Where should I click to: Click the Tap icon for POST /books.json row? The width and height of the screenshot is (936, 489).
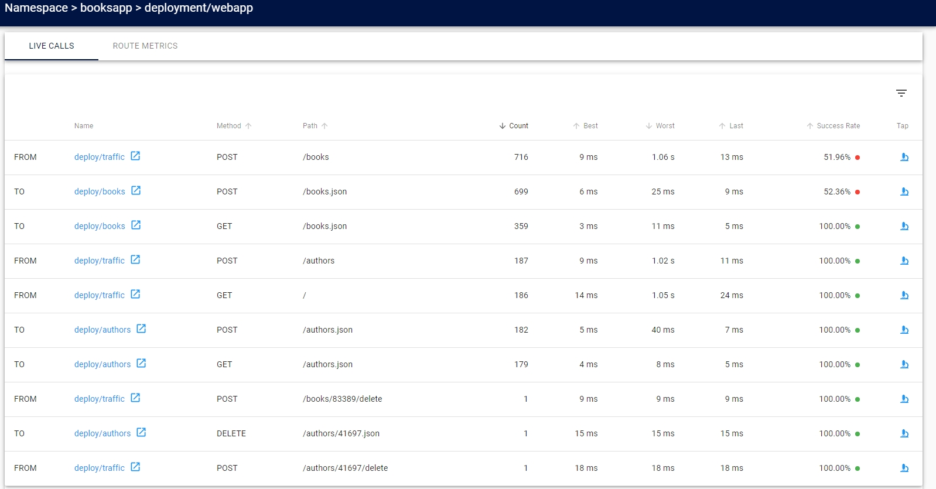(x=904, y=192)
